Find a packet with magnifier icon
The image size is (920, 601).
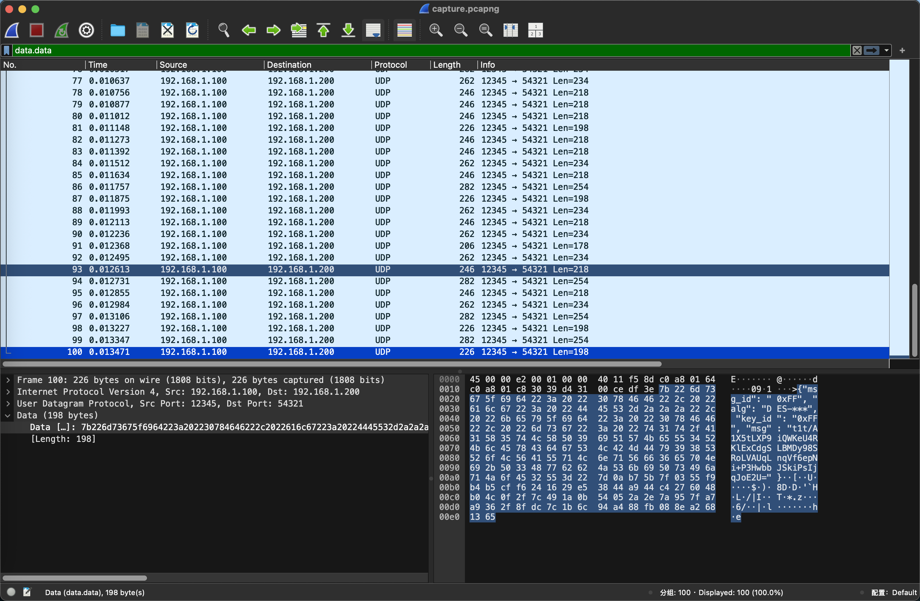(x=223, y=30)
